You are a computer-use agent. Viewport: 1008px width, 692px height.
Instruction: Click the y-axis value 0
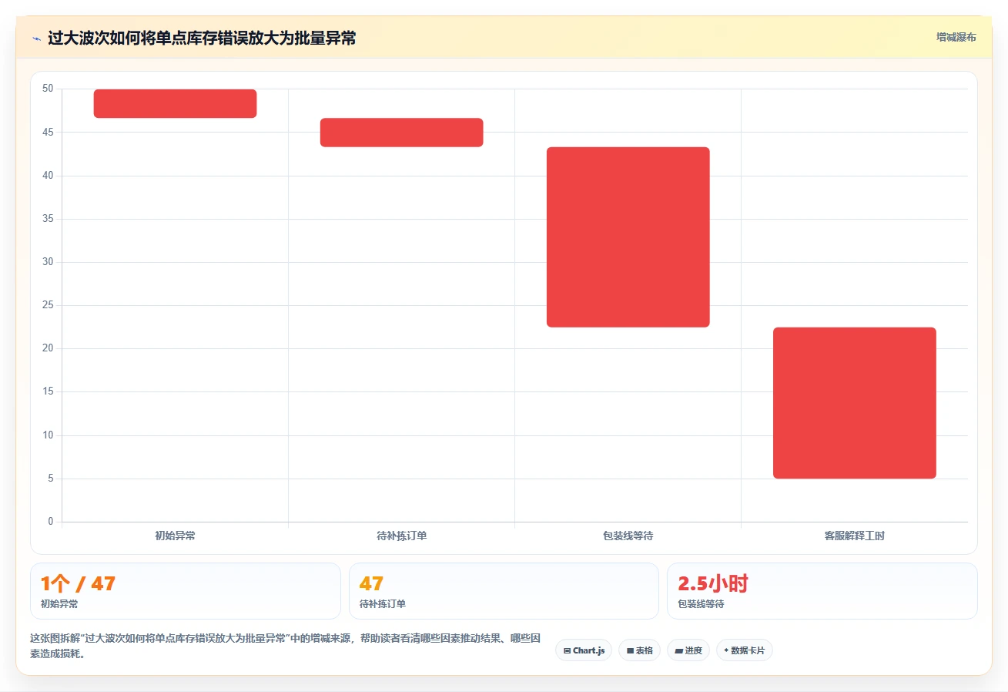click(51, 522)
